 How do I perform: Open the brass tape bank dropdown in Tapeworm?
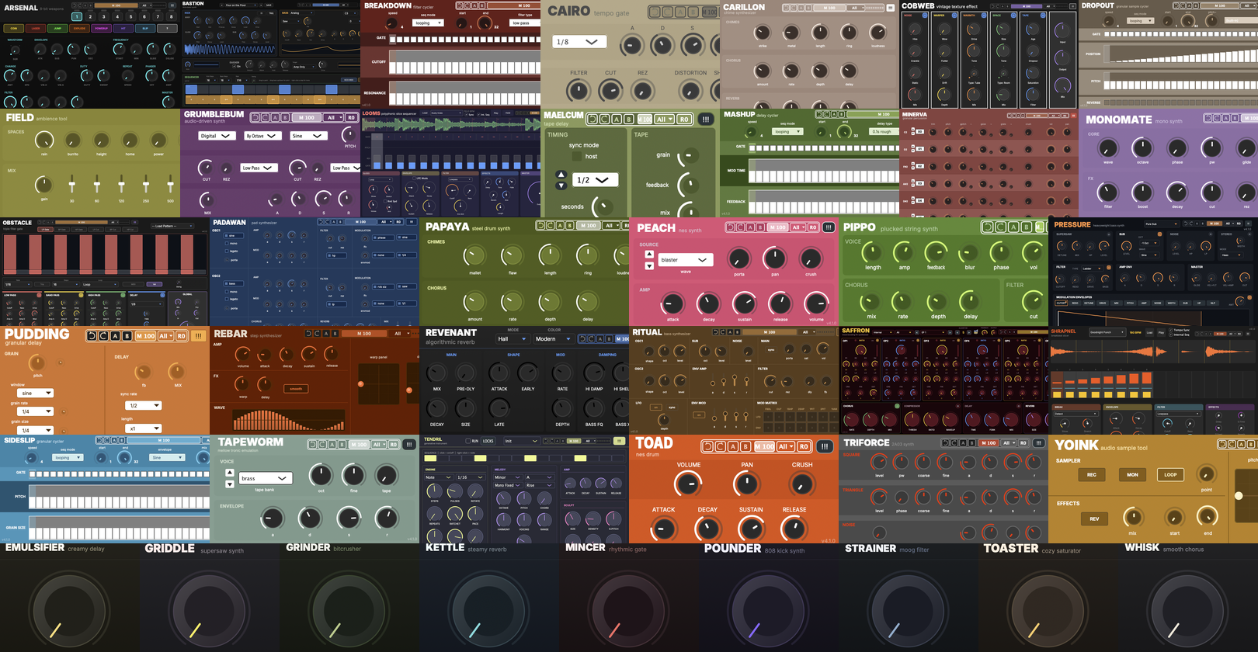coord(265,478)
